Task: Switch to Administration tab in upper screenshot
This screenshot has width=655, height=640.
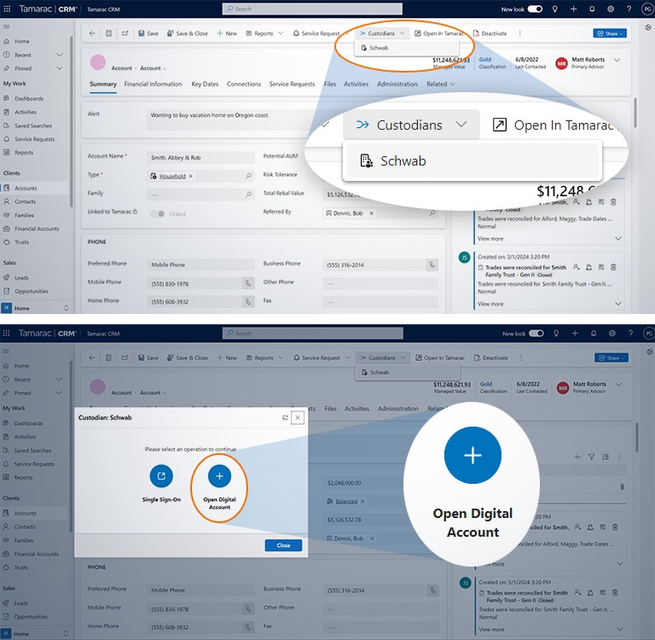Action: tap(397, 84)
